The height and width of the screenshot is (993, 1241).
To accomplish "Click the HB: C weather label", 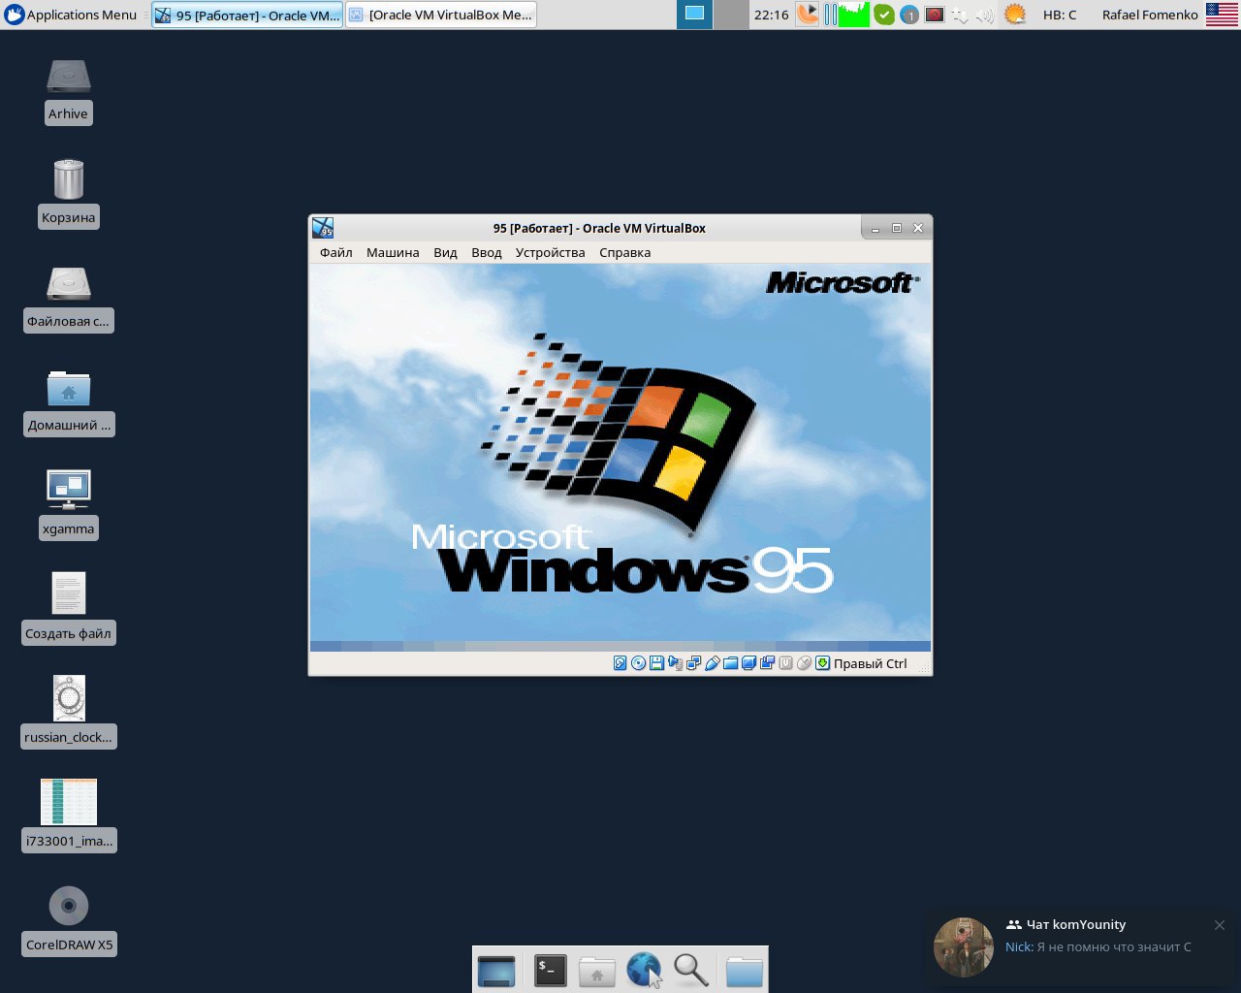I will tap(1060, 15).
